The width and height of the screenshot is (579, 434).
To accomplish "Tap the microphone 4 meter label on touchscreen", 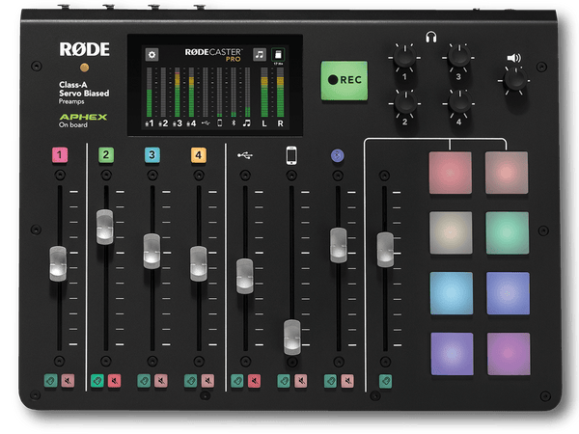I will 191,123.
